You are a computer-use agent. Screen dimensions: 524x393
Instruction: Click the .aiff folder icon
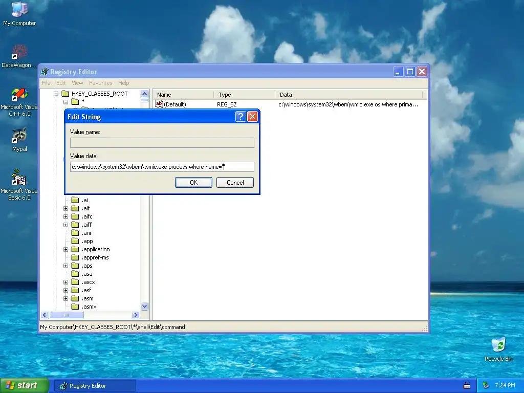click(75, 225)
